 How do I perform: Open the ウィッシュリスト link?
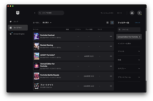(x=107, y=13)
